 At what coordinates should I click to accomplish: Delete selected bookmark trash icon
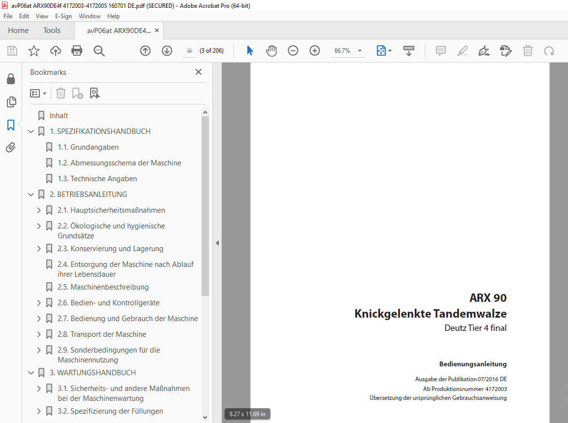click(x=61, y=94)
